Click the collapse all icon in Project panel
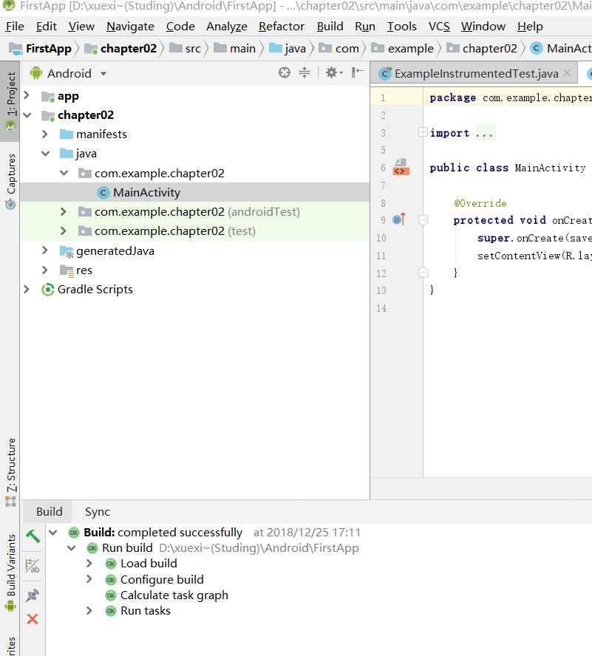 (x=304, y=73)
